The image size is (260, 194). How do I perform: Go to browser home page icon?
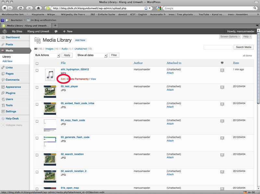pos(39,8)
